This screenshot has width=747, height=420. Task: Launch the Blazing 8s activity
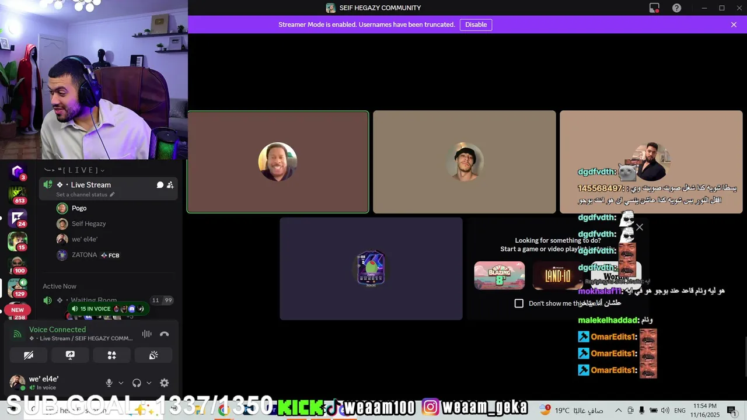point(500,275)
